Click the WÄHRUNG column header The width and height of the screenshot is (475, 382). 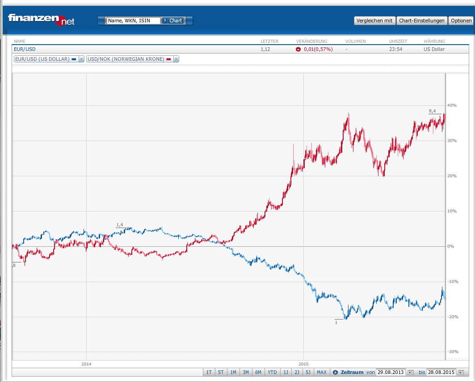coord(434,42)
